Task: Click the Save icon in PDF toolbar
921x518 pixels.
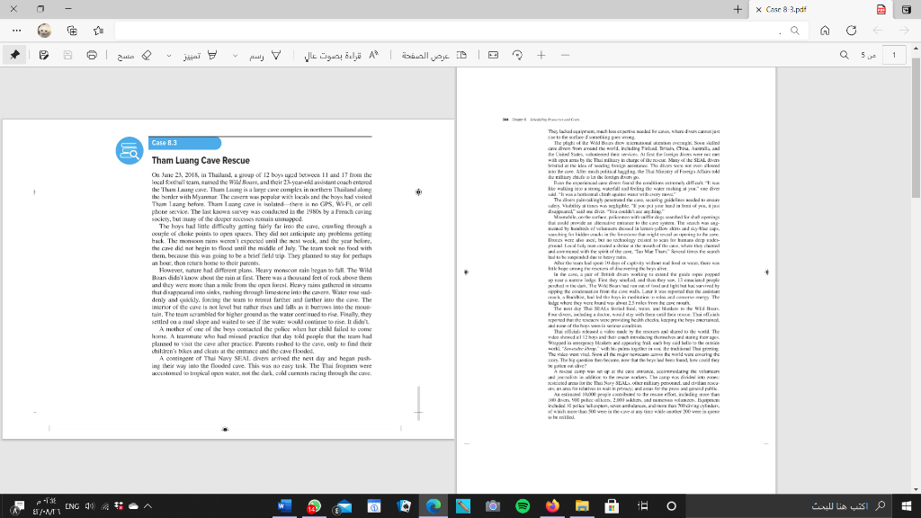Action: [67, 55]
